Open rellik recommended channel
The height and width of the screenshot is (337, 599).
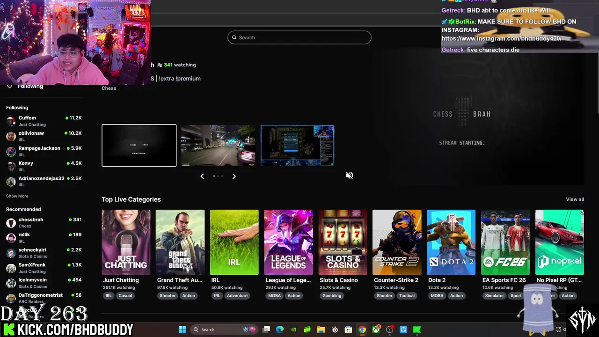pos(44,237)
